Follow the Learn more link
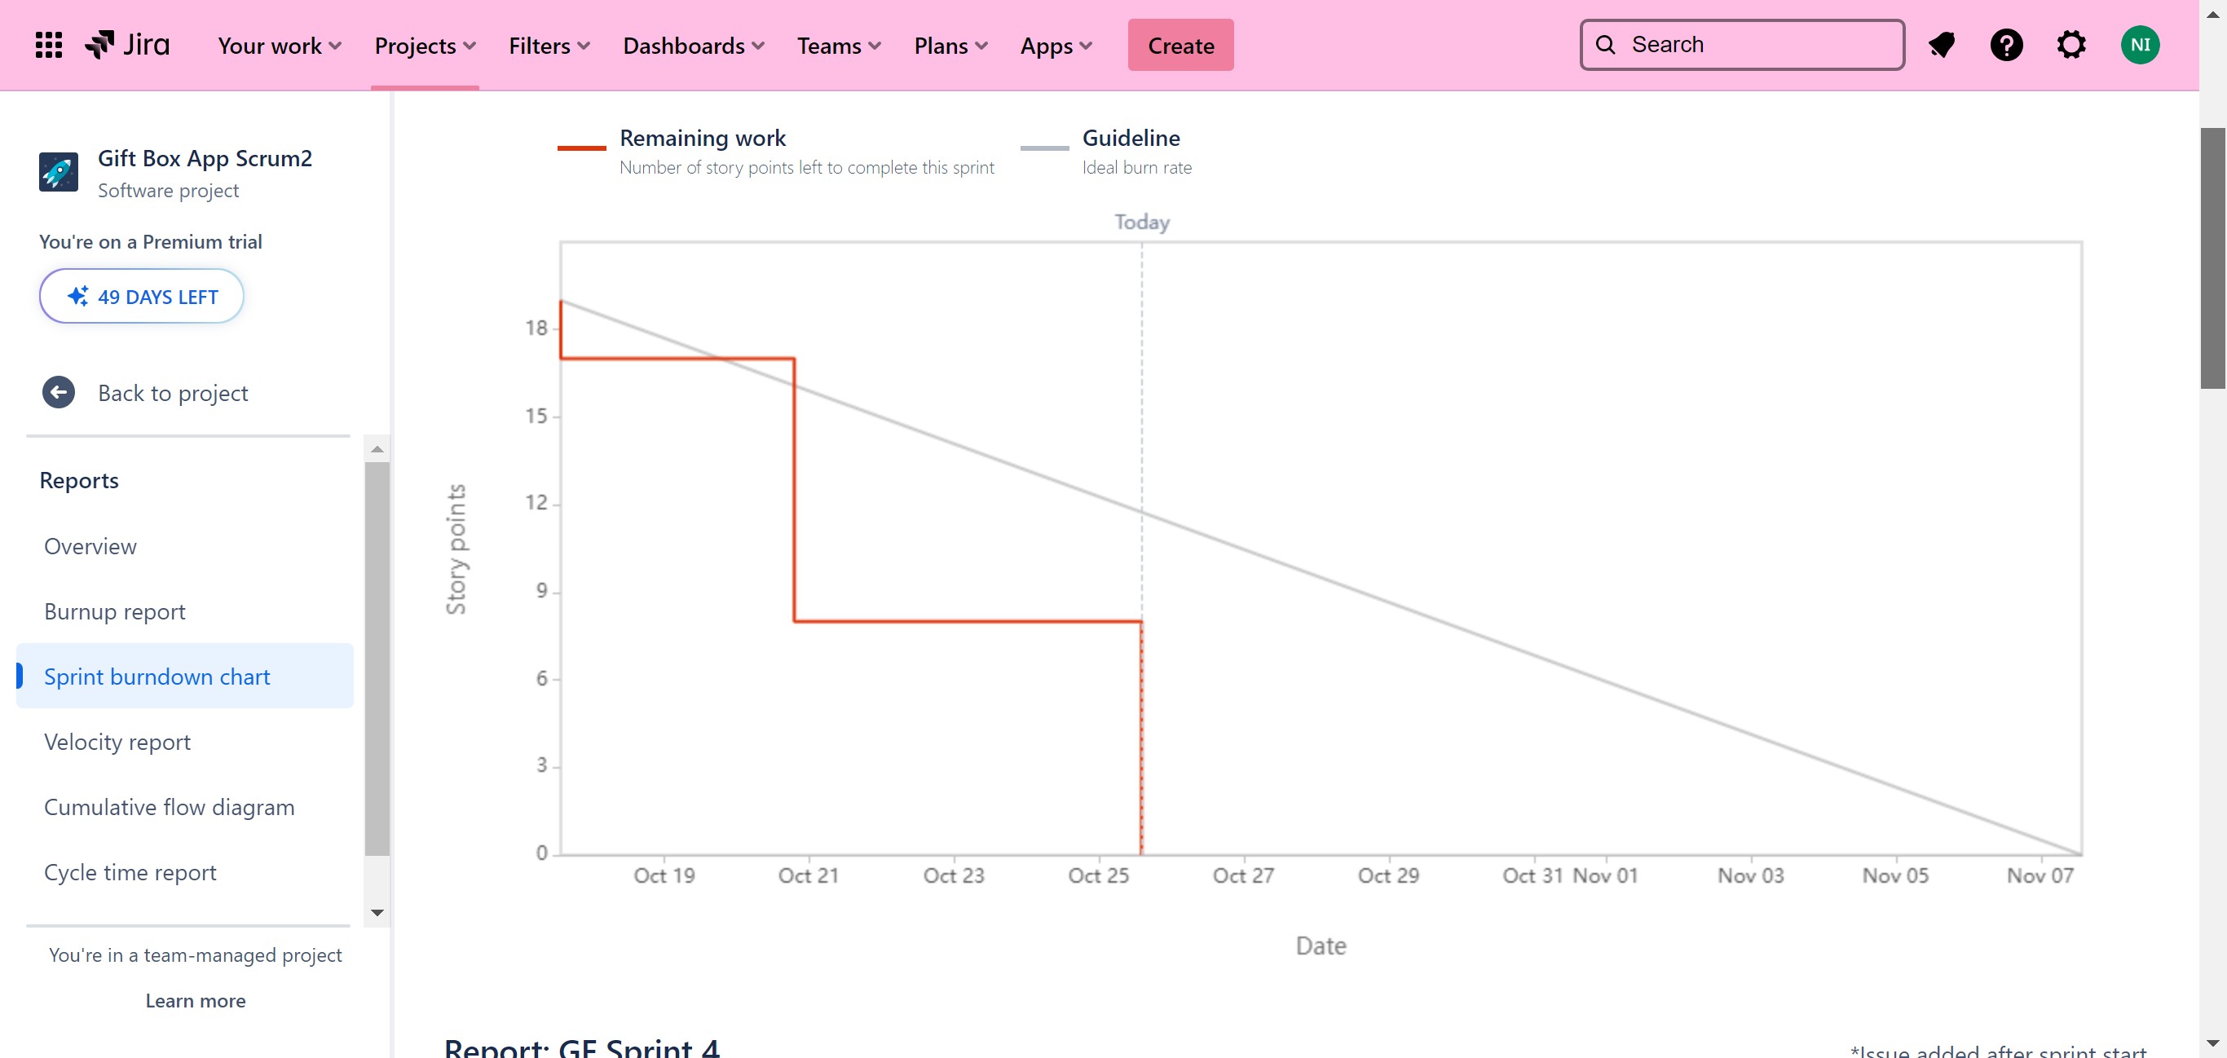Viewport: 2227px width, 1058px height. 196,1000
